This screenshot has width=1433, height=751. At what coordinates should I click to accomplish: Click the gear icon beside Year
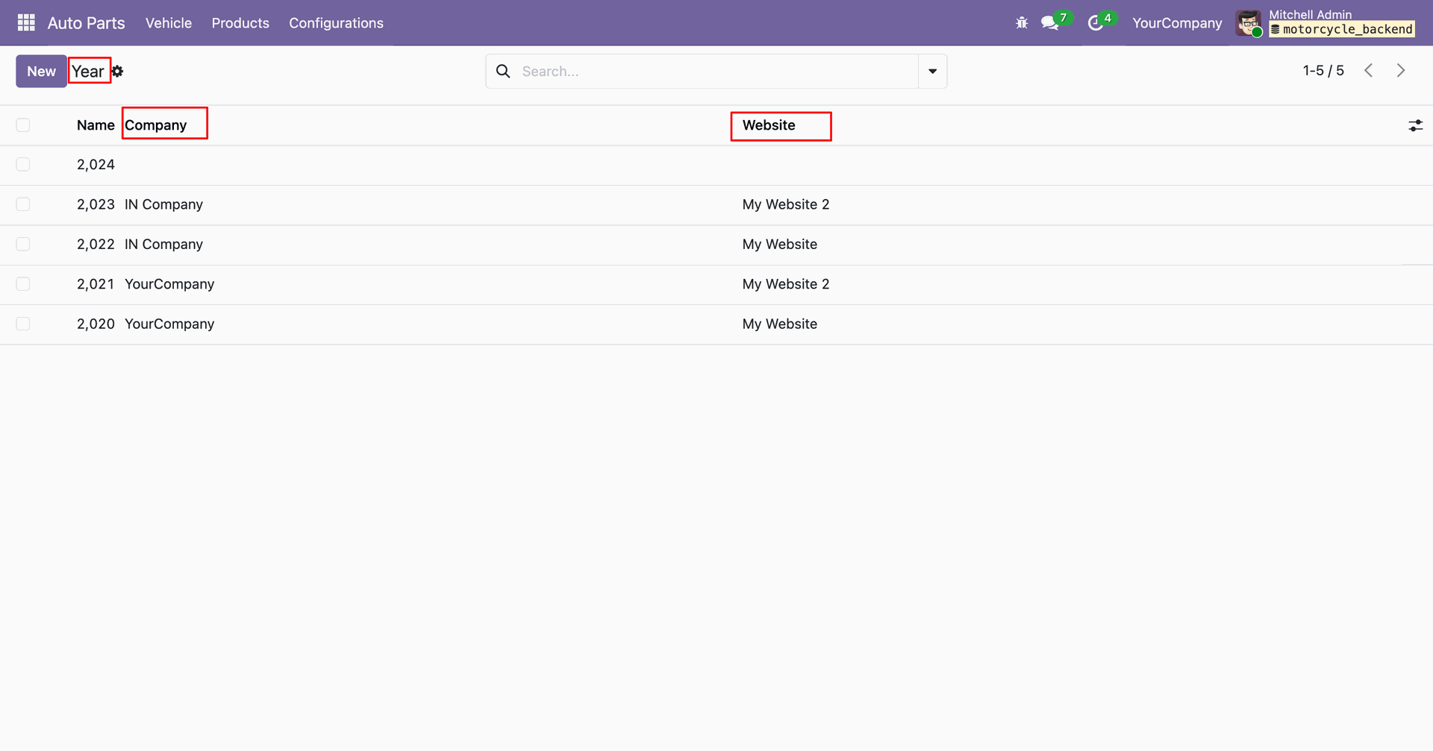click(118, 72)
